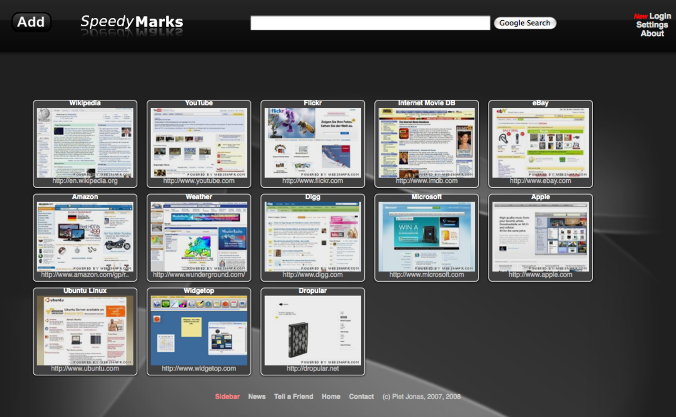This screenshot has height=417, width=676.
Task: Open the eBay bookmark thumbnail
Action: [x=540, y=143]
